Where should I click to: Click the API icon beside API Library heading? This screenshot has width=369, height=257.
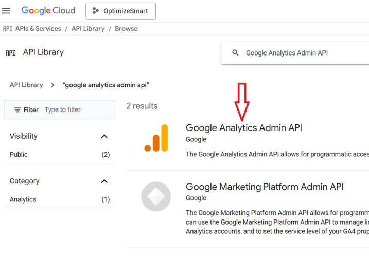pos(10,52)
